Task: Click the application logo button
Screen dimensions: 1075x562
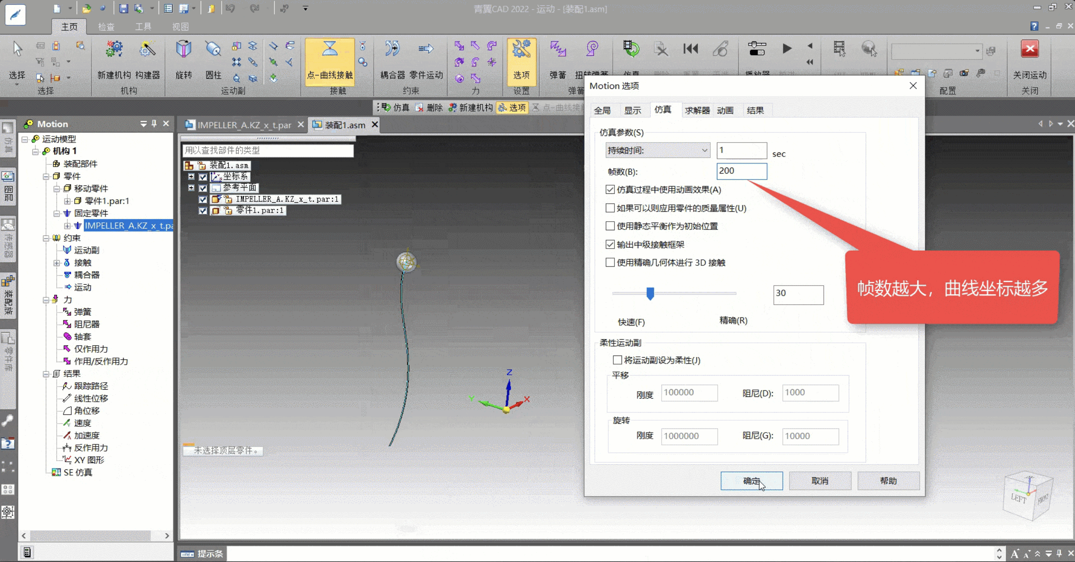Action: point(16,15)
